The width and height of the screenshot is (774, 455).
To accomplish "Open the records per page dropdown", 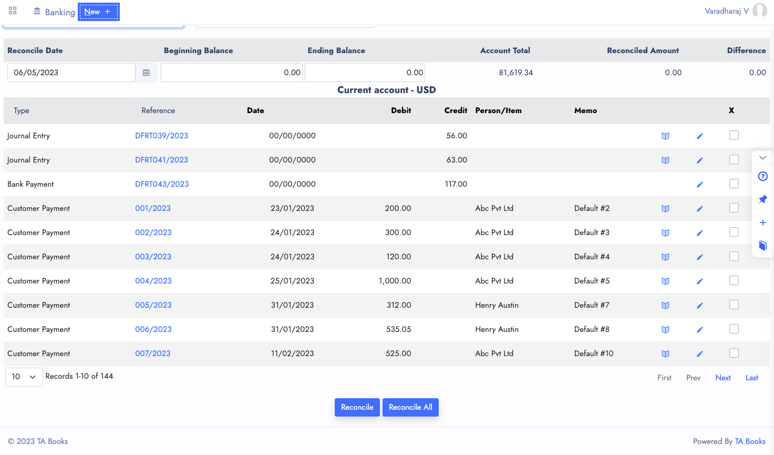I will tap(24, 377).
